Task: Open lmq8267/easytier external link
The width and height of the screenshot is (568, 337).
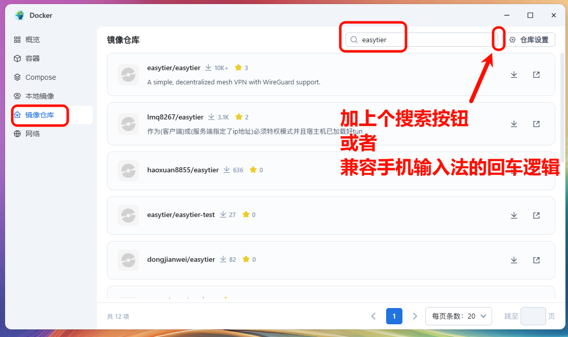Action: coord(536,124)
